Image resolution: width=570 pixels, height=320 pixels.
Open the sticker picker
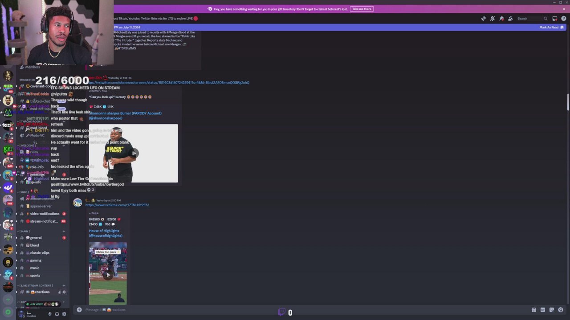[x=552, y=310]
